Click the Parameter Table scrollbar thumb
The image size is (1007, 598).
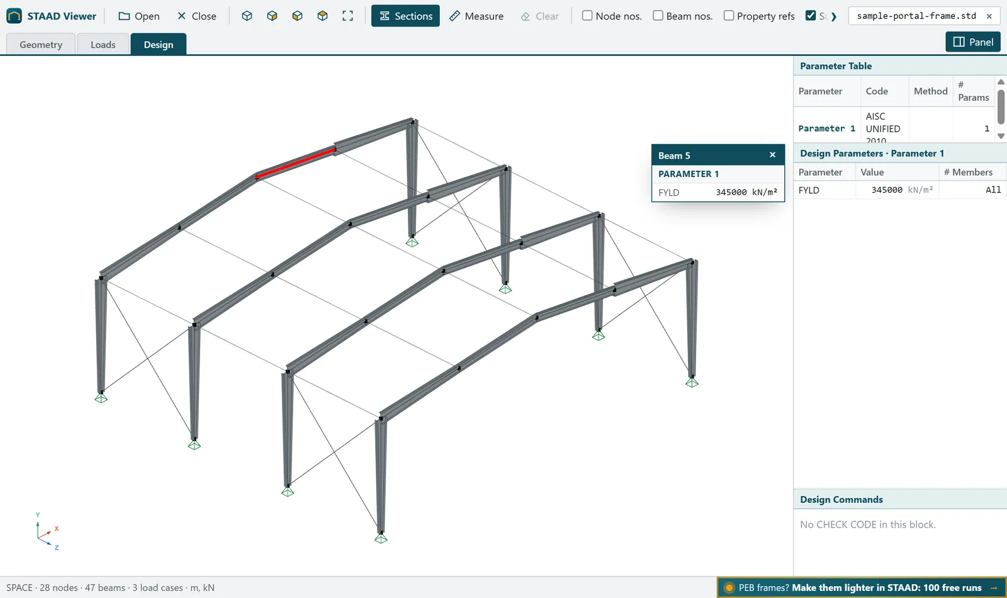click(x=1001, y=107)
